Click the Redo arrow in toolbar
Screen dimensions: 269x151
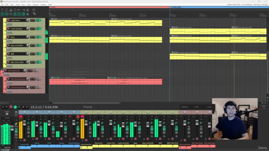(24, 10)
